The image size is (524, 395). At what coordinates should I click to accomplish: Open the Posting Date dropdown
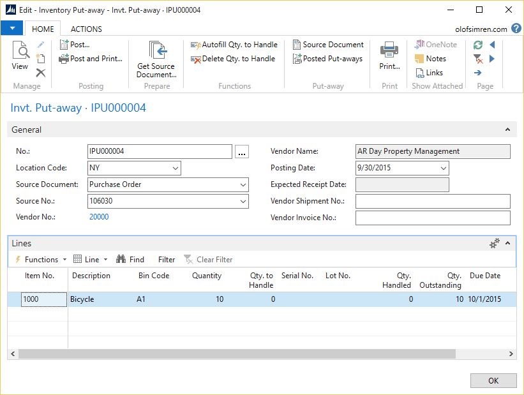click(444, 168)
